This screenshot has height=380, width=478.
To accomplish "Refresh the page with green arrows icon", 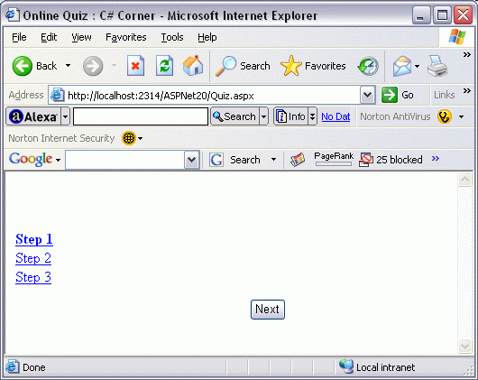I will 165,66.
